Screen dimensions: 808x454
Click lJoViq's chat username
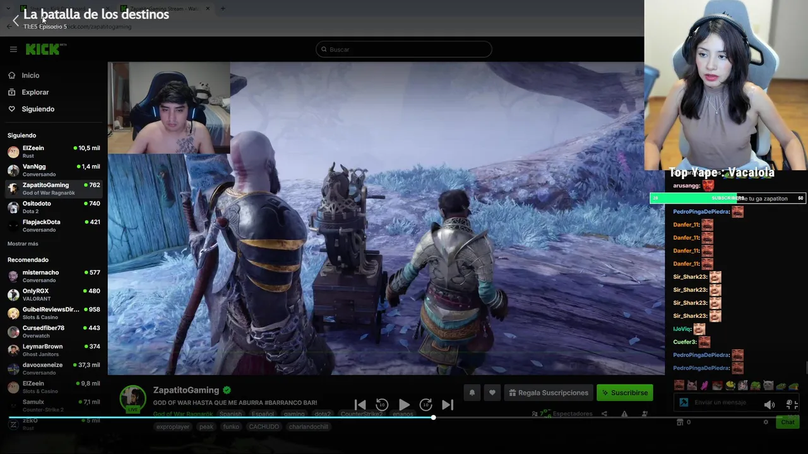pyautogui.click(x=682, y=329)
